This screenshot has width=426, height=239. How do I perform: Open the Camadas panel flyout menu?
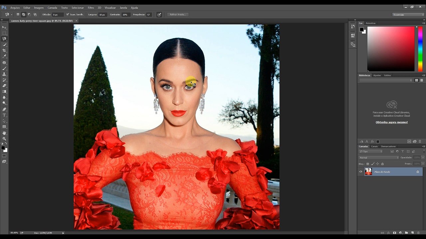click(x=423, y=146)
